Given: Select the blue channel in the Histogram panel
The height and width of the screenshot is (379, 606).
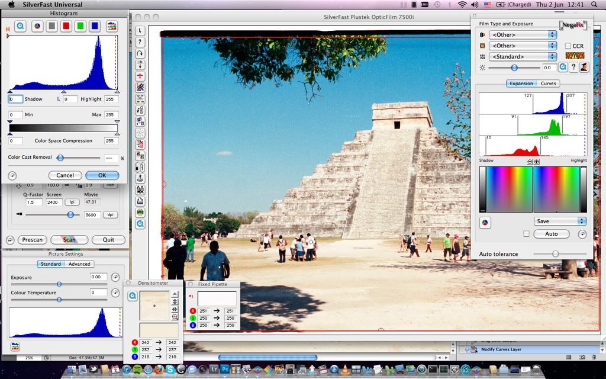Looking at the screenshot, I should click(95, 26).
